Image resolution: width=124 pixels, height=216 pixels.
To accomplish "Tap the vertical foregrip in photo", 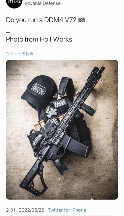I will pos(88,109).
